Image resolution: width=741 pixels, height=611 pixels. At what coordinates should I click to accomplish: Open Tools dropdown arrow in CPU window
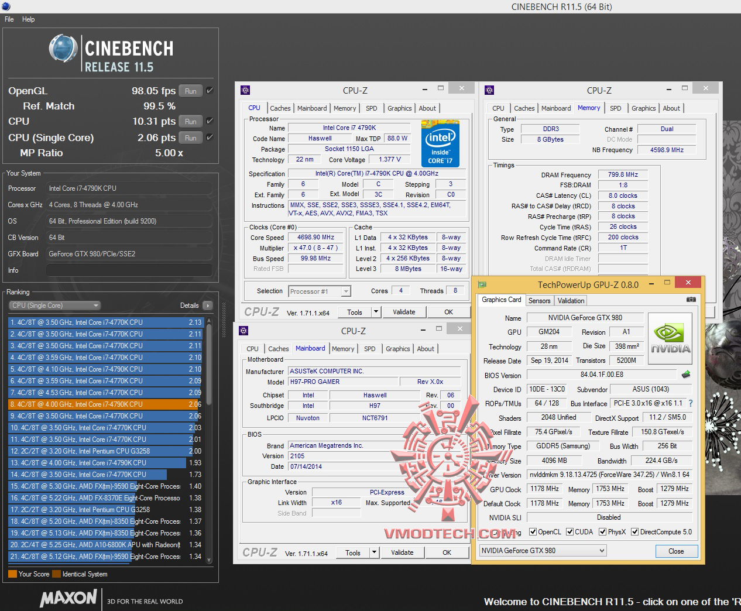[376, 312]
